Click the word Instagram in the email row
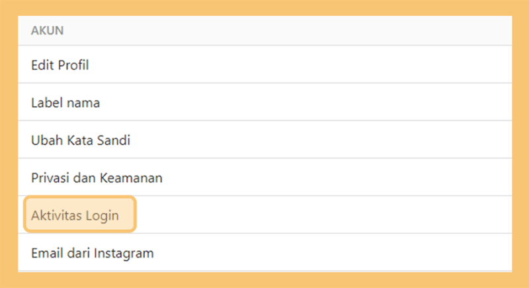This screenshot has height=288, width=529. coord(124,254)
